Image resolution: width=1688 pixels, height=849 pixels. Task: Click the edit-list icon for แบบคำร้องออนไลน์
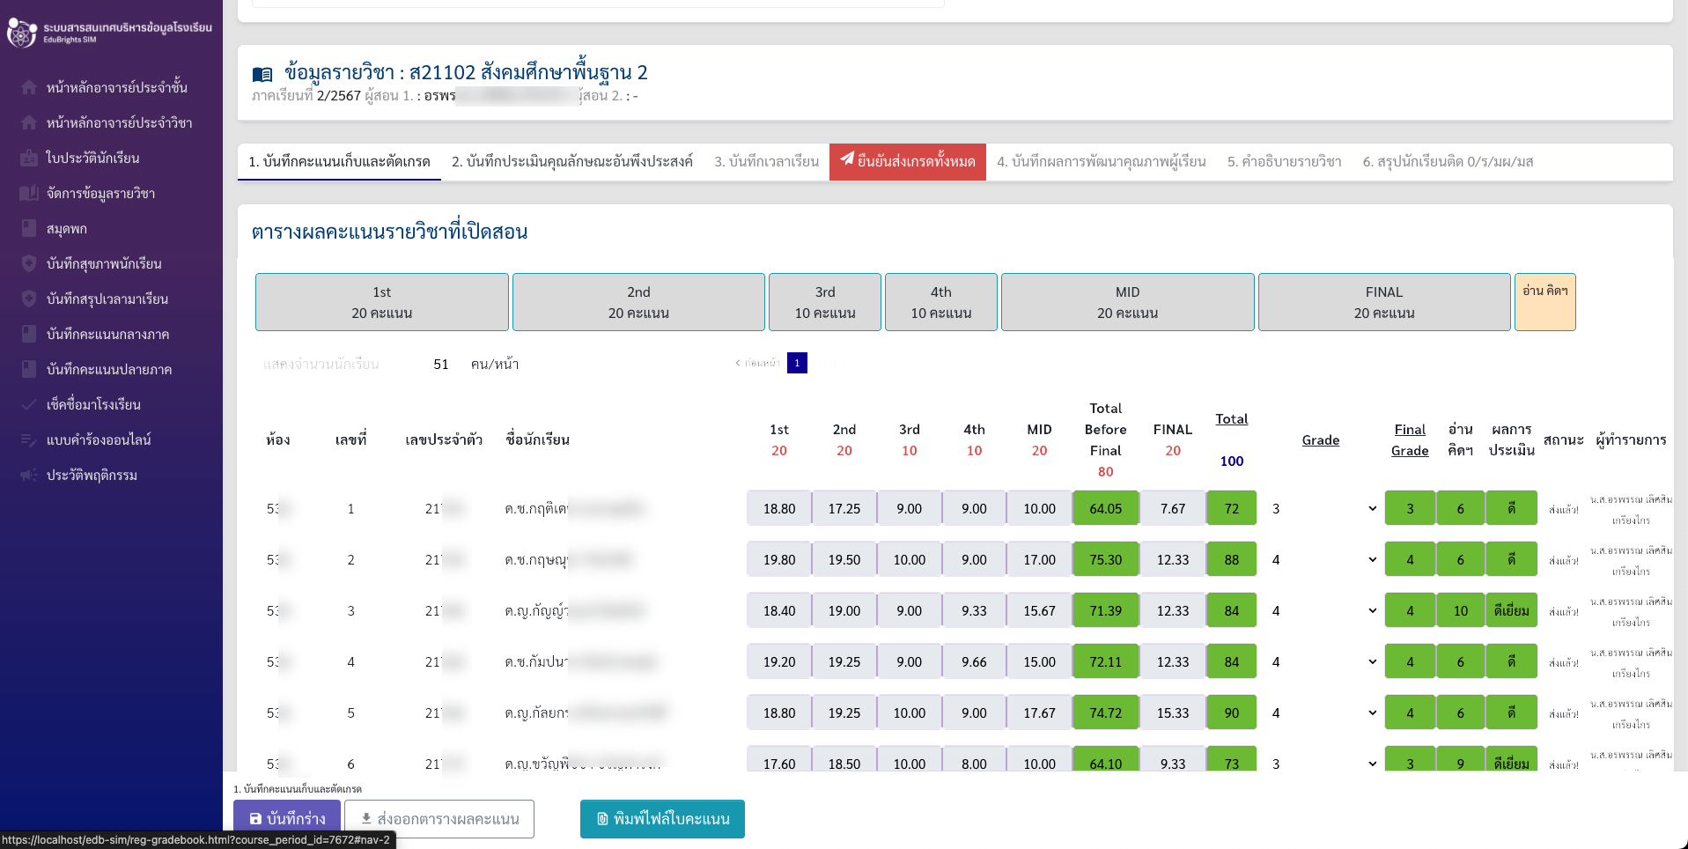pyautogui.click(x=29, y=439)
